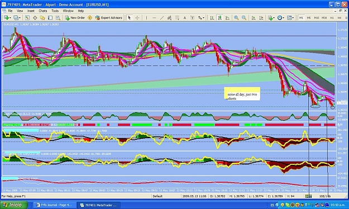Toggle Chart Shift icon
This screenshot has height=209, width=349.
click(x=261, y=18)
